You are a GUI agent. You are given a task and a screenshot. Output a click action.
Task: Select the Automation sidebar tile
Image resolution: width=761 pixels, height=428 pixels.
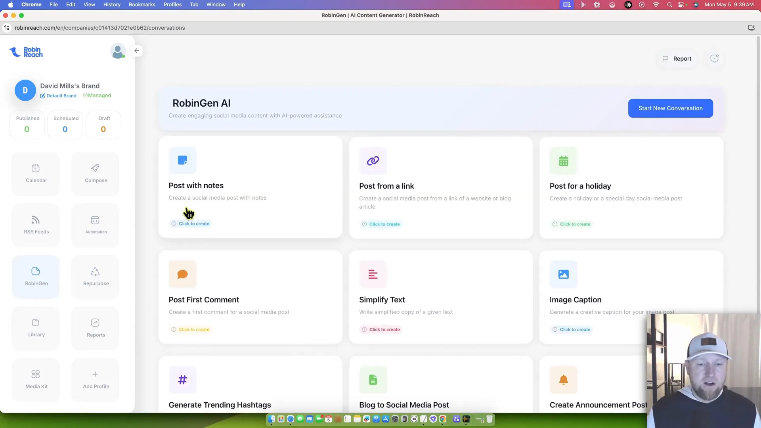(96, 225)
